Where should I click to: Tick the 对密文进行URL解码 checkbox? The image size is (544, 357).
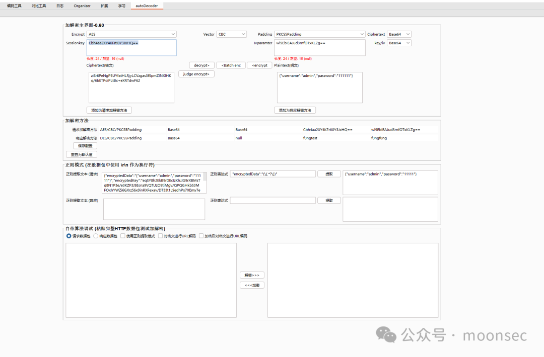point(160,236)
